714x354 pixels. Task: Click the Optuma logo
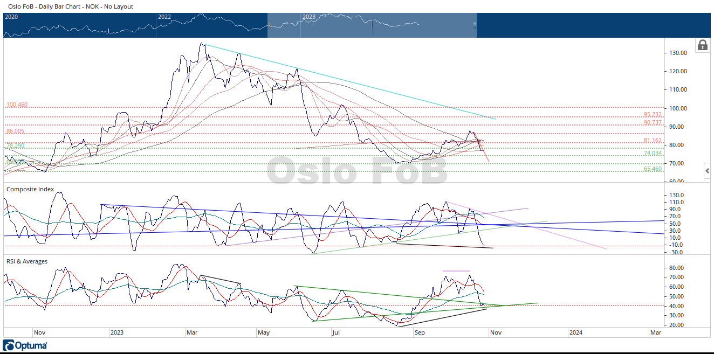pos(25,345)
